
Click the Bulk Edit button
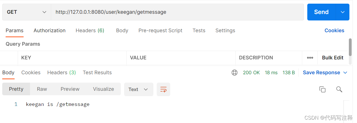coord(333,58)
